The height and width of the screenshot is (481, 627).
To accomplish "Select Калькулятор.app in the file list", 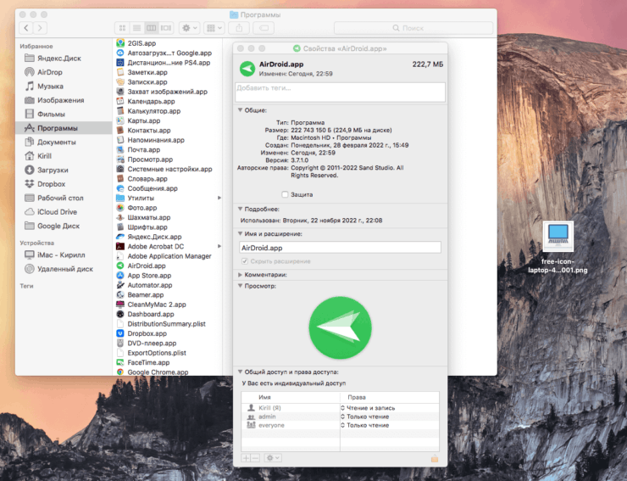I will (x=153, y=111).
